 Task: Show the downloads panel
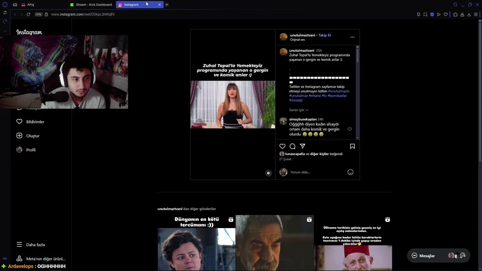[469, 14]
